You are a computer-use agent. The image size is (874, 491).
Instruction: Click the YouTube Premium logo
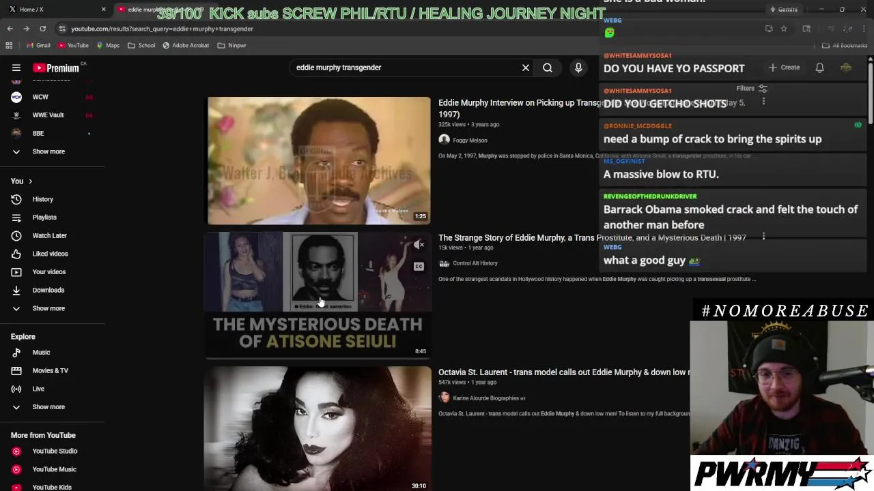click(x=56, y=68)
